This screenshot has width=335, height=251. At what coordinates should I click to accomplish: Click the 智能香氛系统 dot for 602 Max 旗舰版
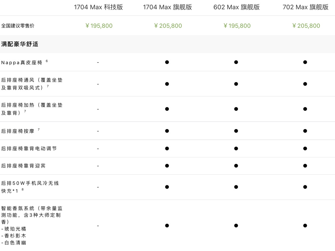coord(236,226)
